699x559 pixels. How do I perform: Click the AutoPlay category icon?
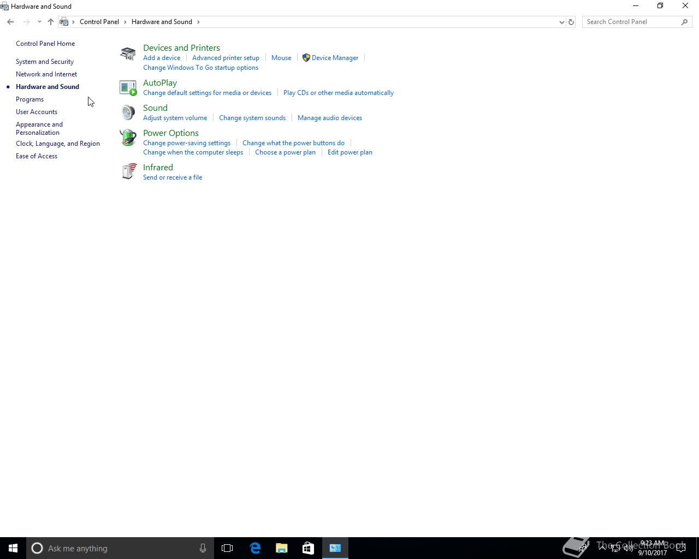[x=128, y=88]
